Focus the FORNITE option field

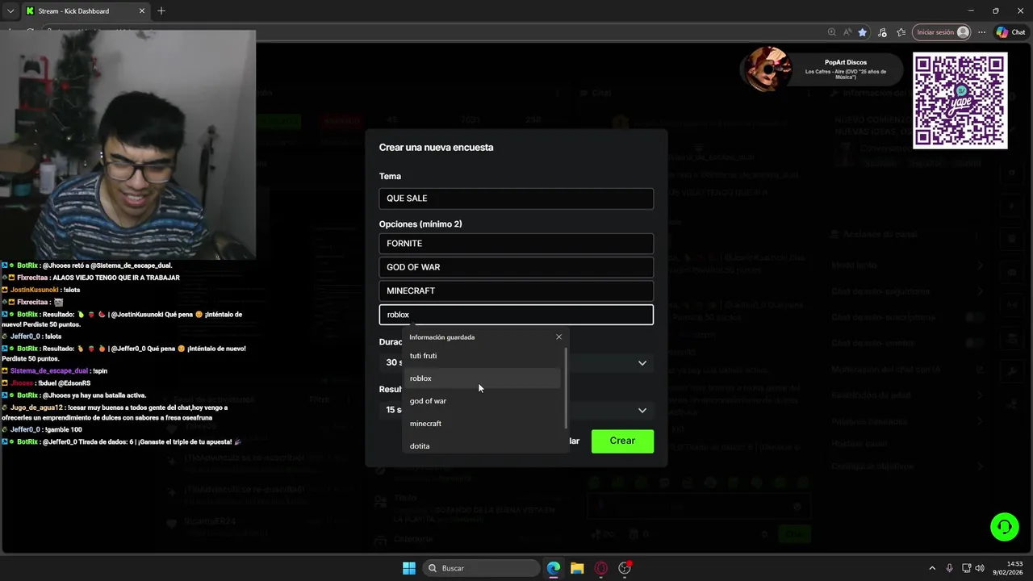click(516, 244)
